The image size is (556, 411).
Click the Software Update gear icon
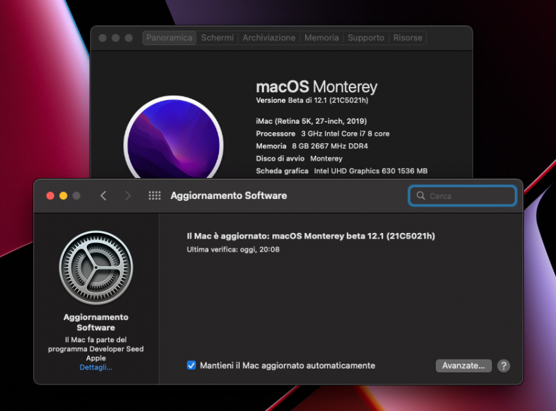[x=96, y=268]
